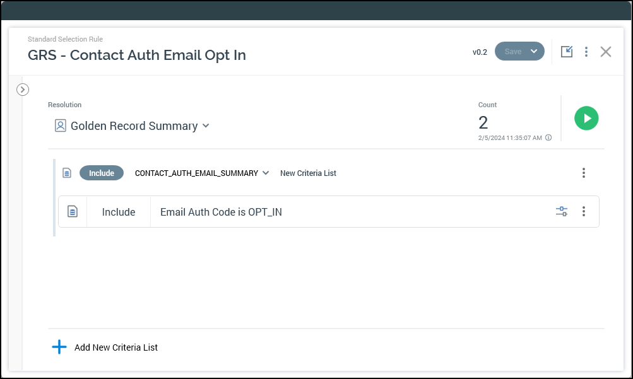Open Golden Record Summary resolution dropdown
Viewport: 633px width, 379px height.
point(205,126)
